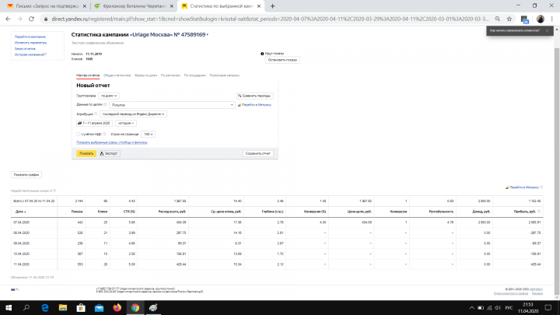The image size is (560, 315).
Task: Click 'Показать выбранные срезы, столбцы и фильтры' link
Action: pos(112,142)
